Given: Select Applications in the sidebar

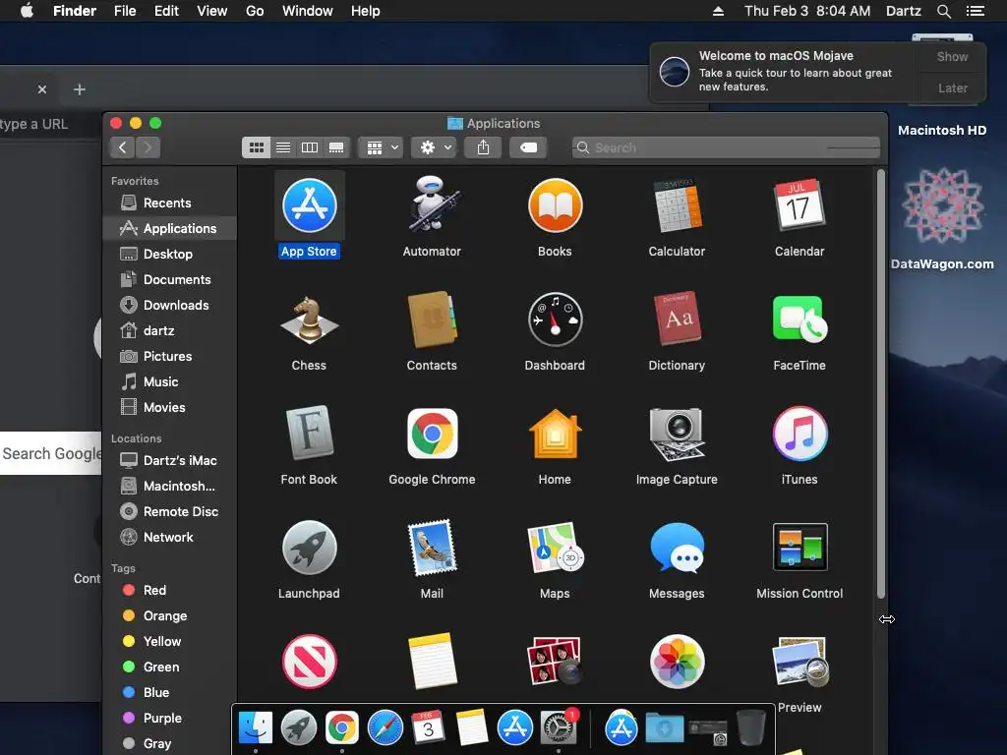Looking at the screenshot, I should coord(169,228).
